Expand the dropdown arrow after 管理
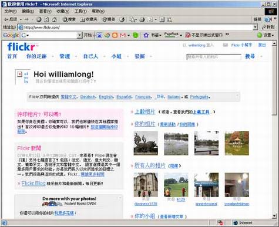This screenshot has height=227, width=279. coord(76,56)
